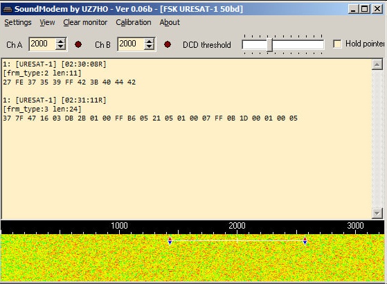Decrease the Ch B frequency with down arrow
The image size is (387, 284).
coord(149,47)
